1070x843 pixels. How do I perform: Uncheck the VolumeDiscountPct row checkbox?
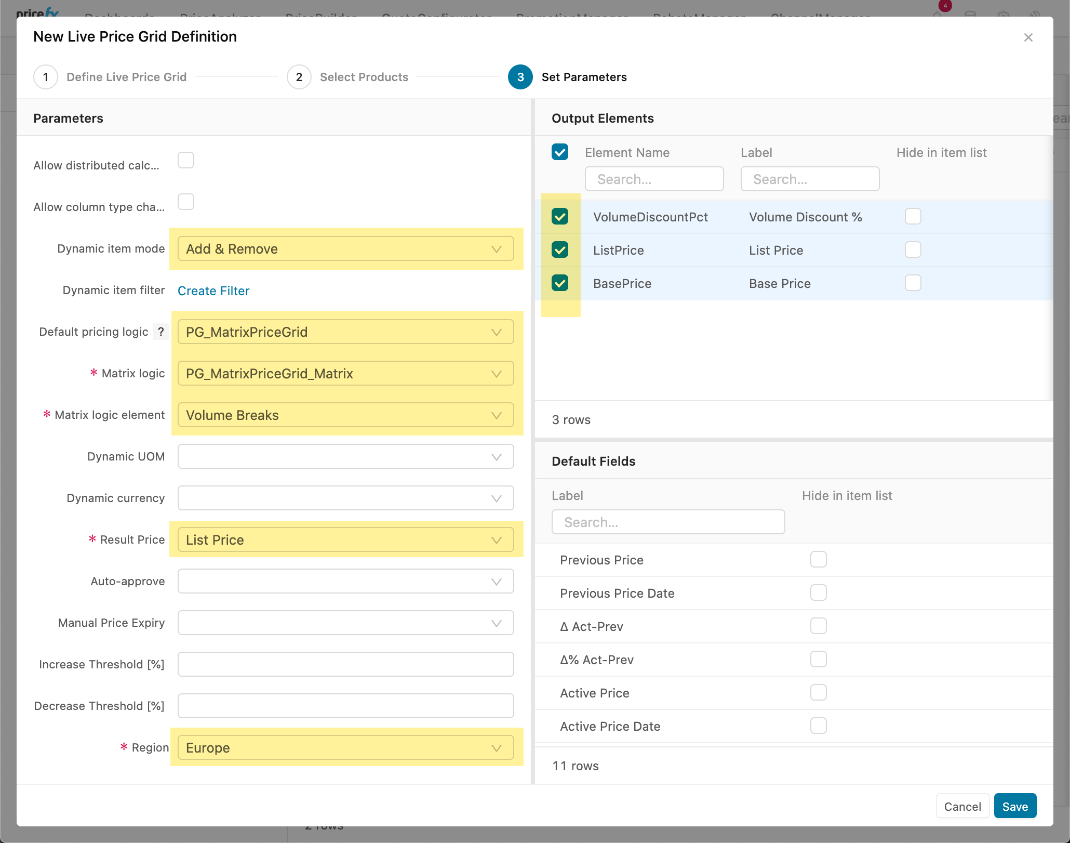click(x=560, y=217)
